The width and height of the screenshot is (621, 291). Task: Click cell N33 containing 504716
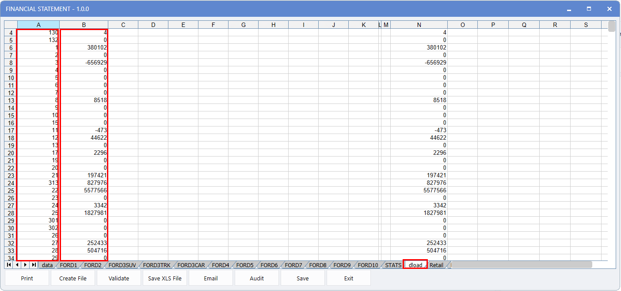coord(419,251)
